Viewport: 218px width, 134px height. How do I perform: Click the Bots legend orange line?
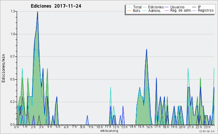point(129,11)
